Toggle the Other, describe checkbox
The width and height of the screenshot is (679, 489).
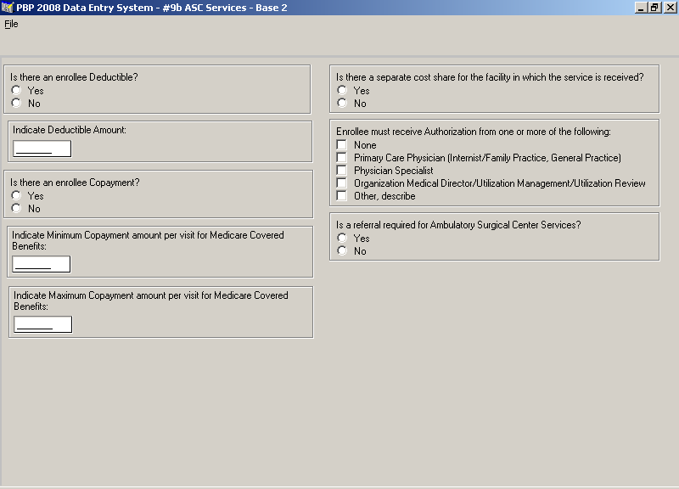pos(342,196)
